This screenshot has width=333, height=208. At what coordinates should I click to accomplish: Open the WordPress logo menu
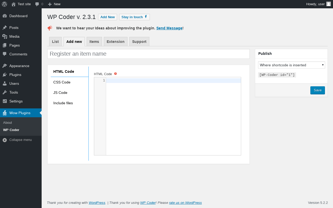click(x=4, y=4)
